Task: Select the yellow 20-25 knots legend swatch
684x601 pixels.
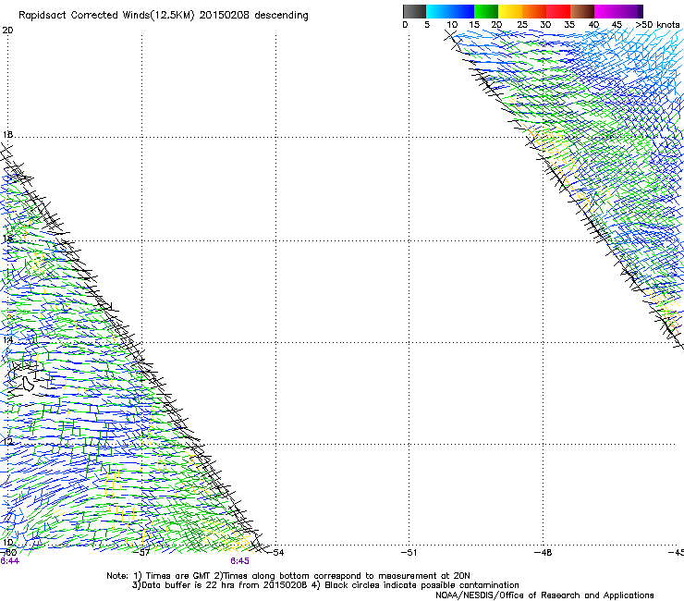Action: coord(510,11)
